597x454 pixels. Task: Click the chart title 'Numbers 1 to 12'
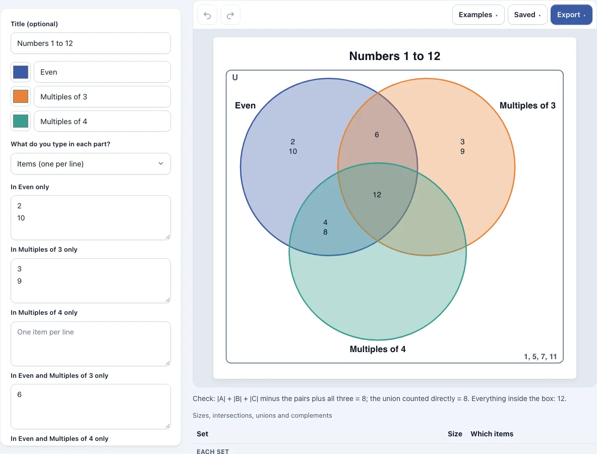pos(395,56)
